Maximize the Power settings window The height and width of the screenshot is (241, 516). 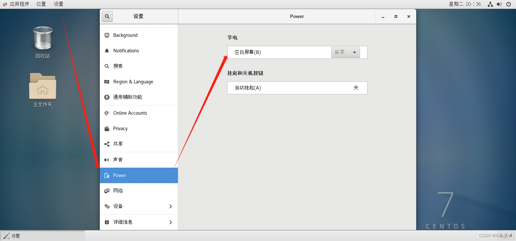pyautogui.click(x=396, y=16)
